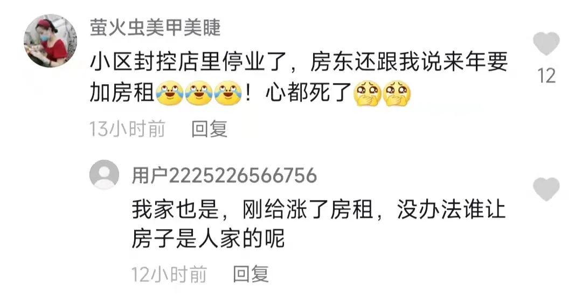Click 回复 beside the 12小时前 timestamp
This screenshot has width=582, height=302.
click(251, 274)
